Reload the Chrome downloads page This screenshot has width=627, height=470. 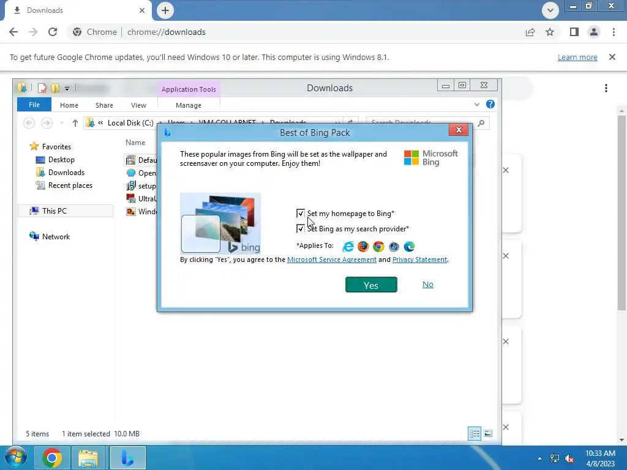pos(53,32)
